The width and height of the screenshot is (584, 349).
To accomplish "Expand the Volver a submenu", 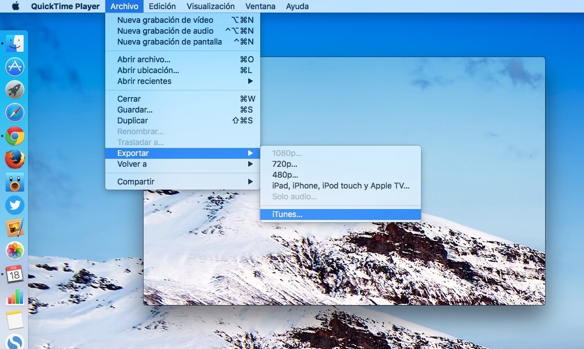I will tap(182, 164).
